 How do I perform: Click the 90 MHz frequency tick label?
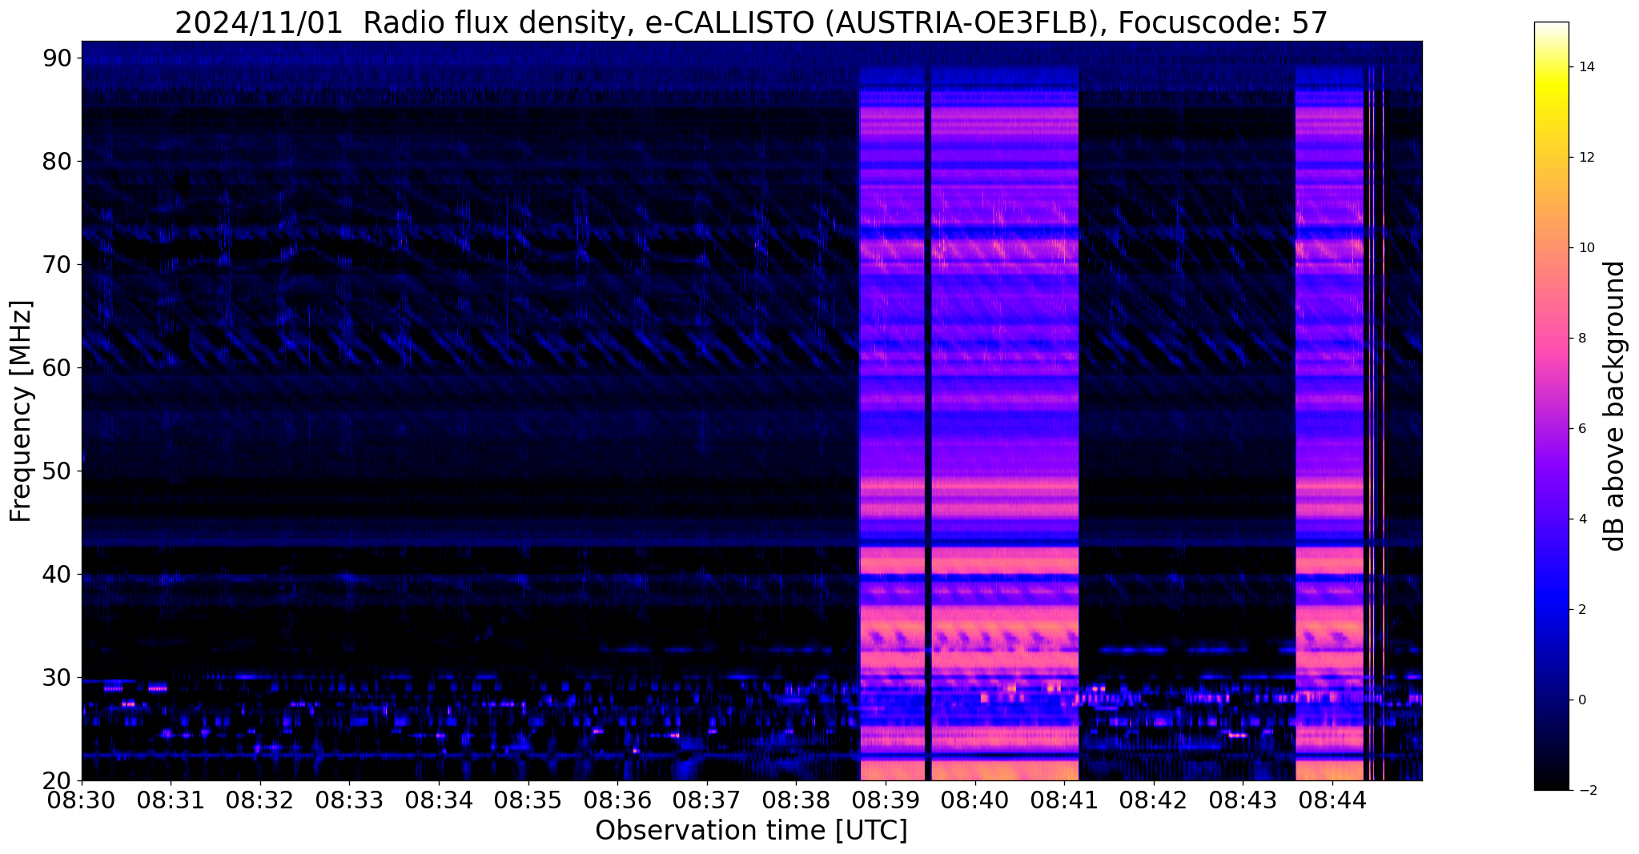tap(57, 58)
